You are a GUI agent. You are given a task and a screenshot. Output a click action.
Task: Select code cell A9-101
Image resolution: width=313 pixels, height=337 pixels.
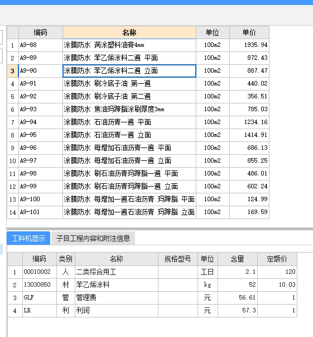tap(41, 212)
